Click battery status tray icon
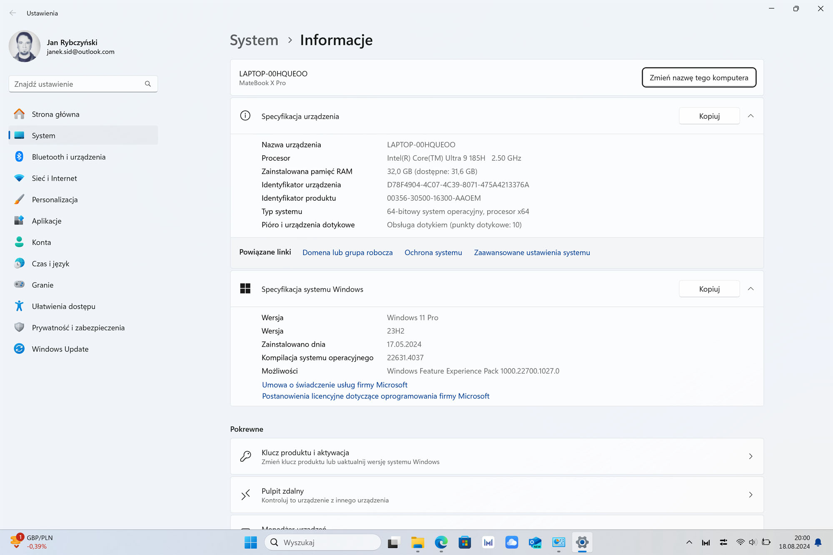 [x=766, y=542]
